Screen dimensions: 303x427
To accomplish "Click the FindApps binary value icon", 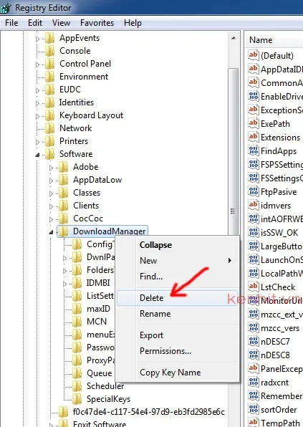I will tap(253, 150).
